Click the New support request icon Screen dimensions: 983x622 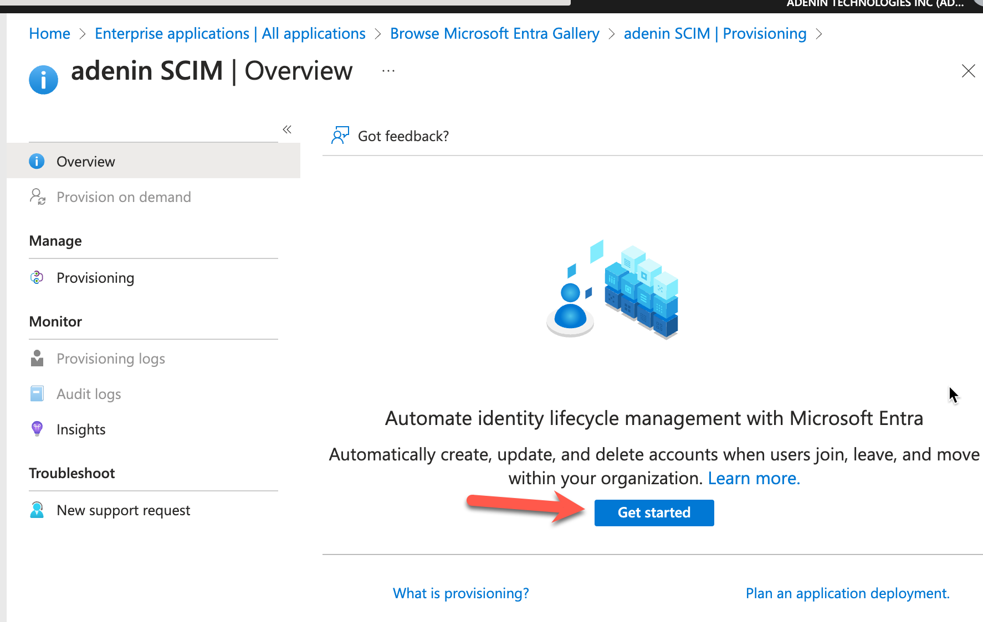coord(37,510)
